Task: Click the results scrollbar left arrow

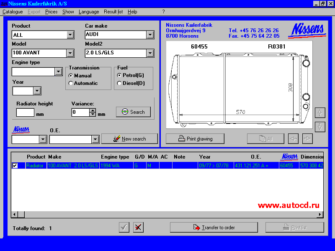Action: [x=14, y=214]
